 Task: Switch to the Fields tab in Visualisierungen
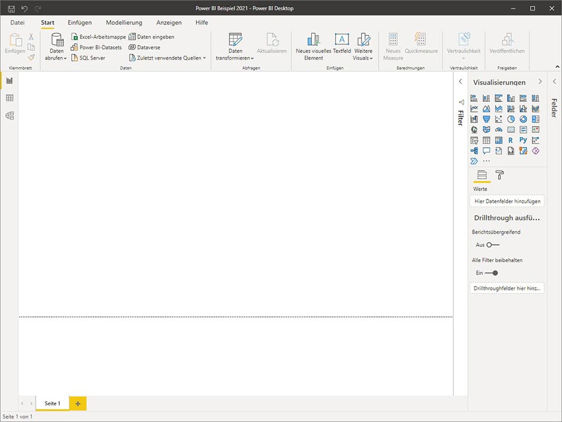click(x=482, y=175)
